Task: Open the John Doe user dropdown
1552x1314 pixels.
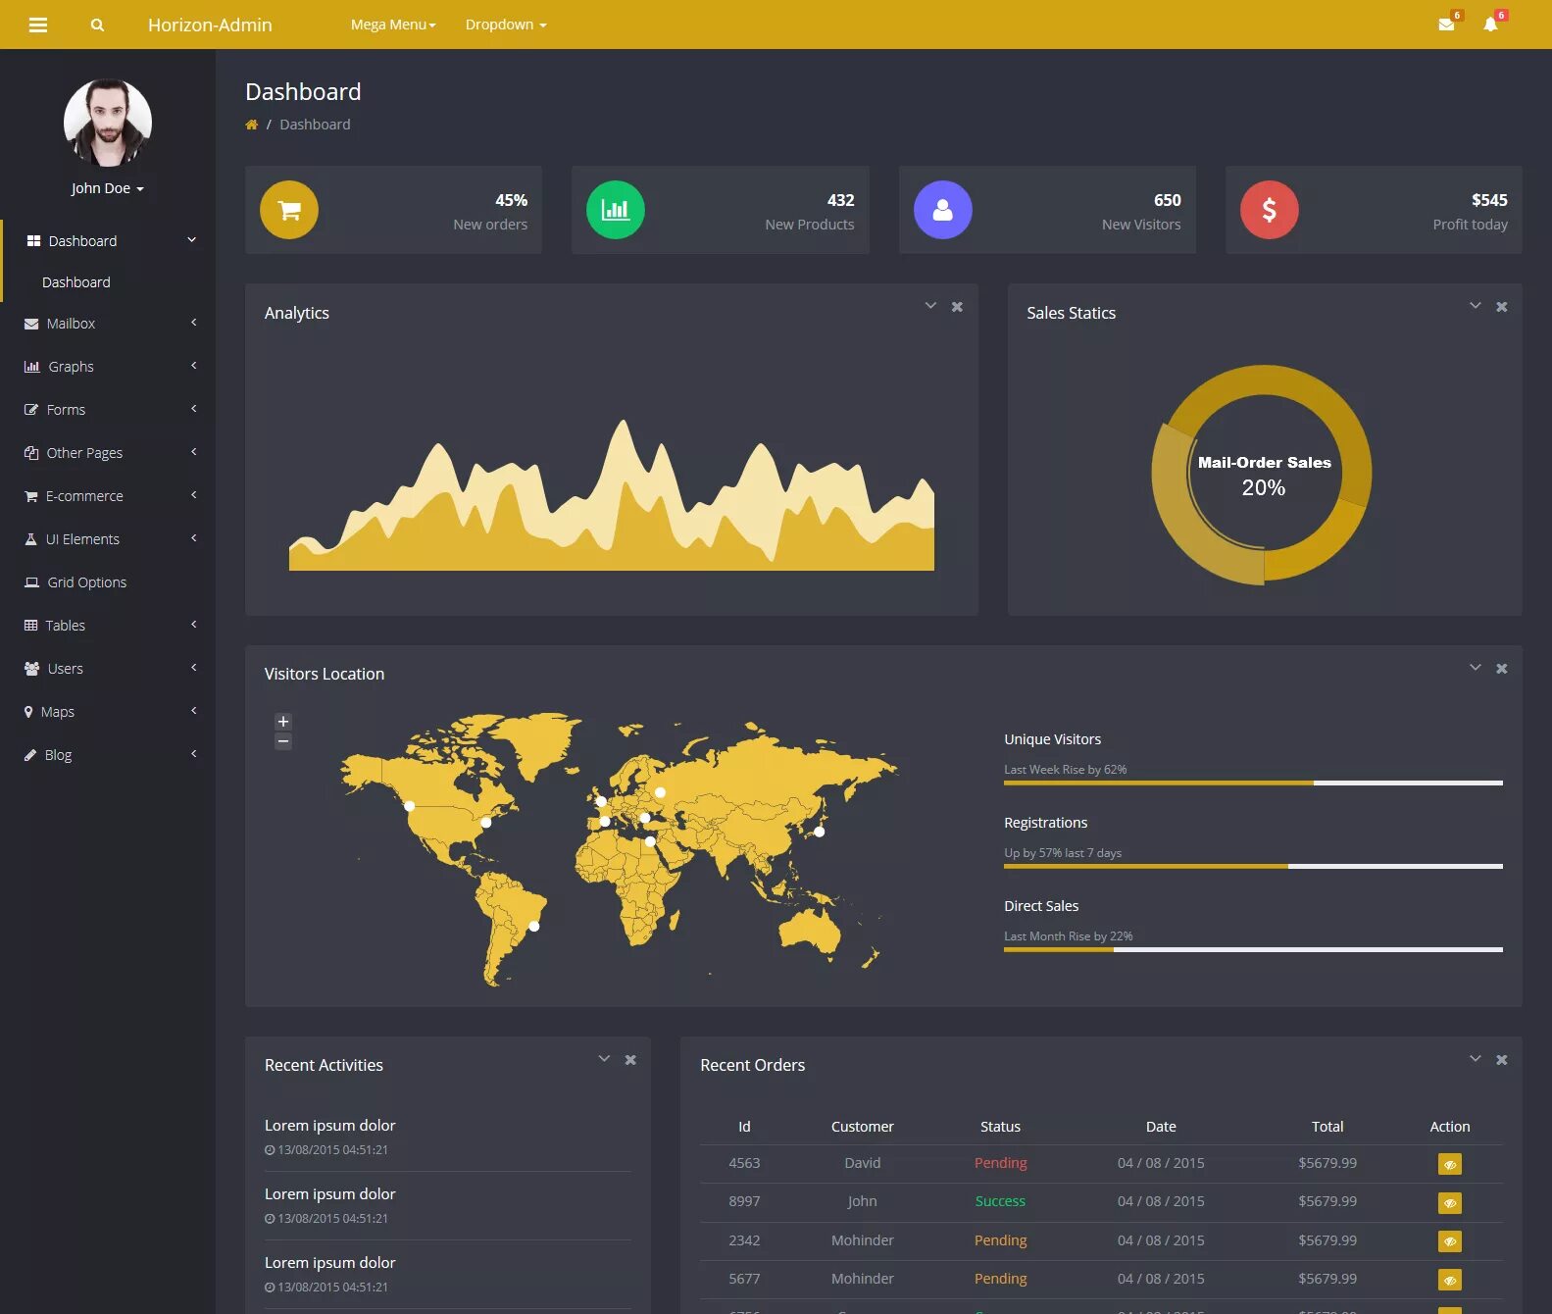Action: pos(108,188)
